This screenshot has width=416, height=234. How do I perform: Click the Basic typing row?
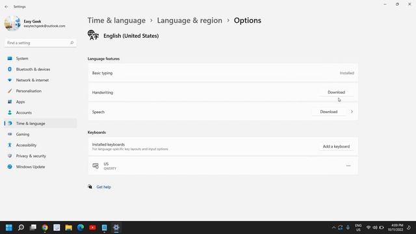[x=223, y=73]
